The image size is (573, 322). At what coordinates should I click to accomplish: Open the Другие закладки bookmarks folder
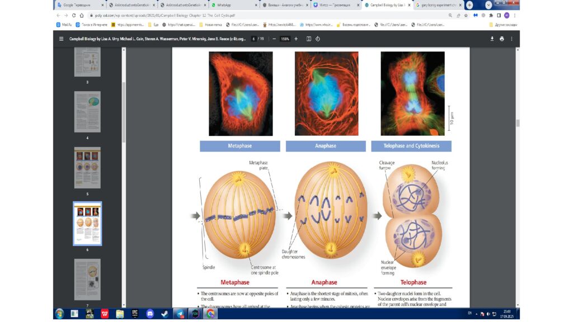click(503, 25)
